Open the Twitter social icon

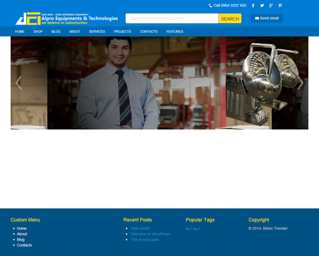coord(262,5)
